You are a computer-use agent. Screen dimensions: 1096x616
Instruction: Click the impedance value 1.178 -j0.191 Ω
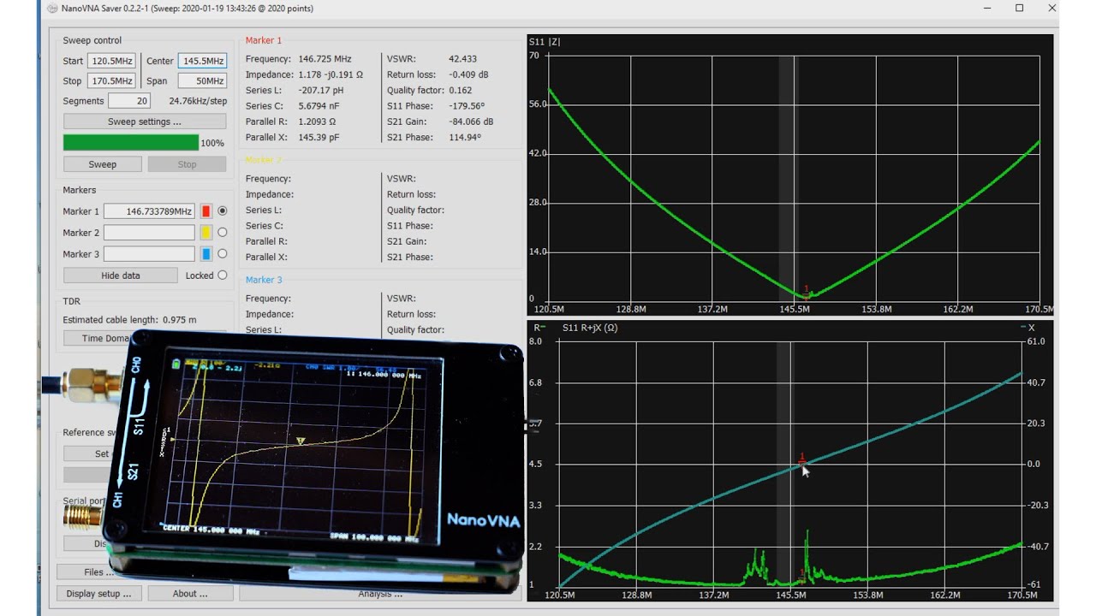(331, 74)
